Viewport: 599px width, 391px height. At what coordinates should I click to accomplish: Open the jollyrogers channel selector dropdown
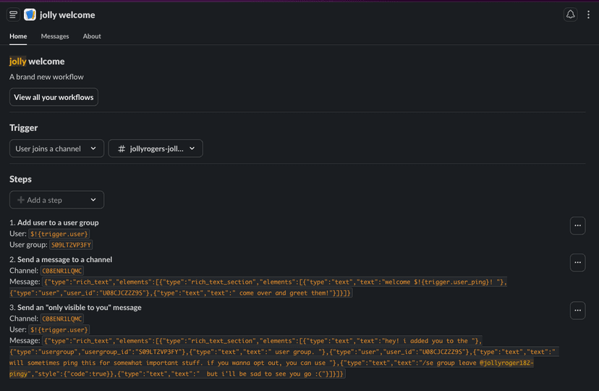point(156,148)
